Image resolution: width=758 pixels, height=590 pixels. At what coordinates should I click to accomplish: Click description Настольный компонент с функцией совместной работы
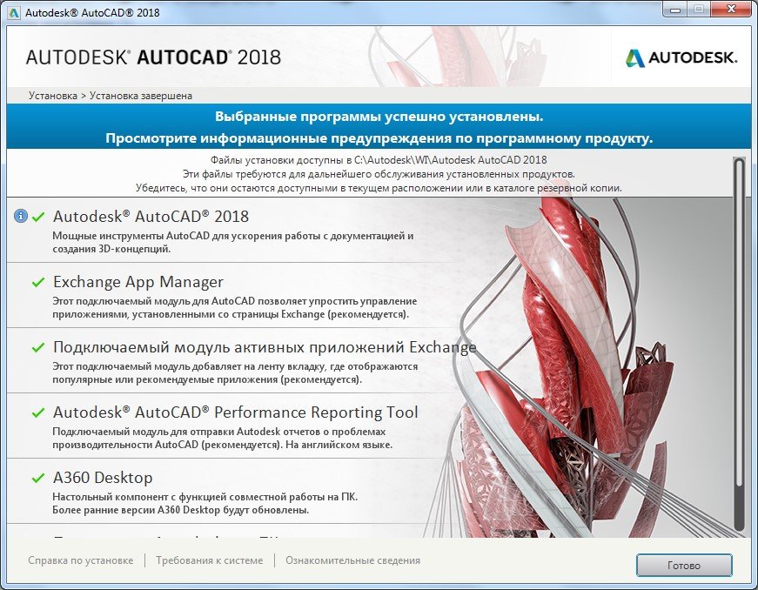(205, 503)
